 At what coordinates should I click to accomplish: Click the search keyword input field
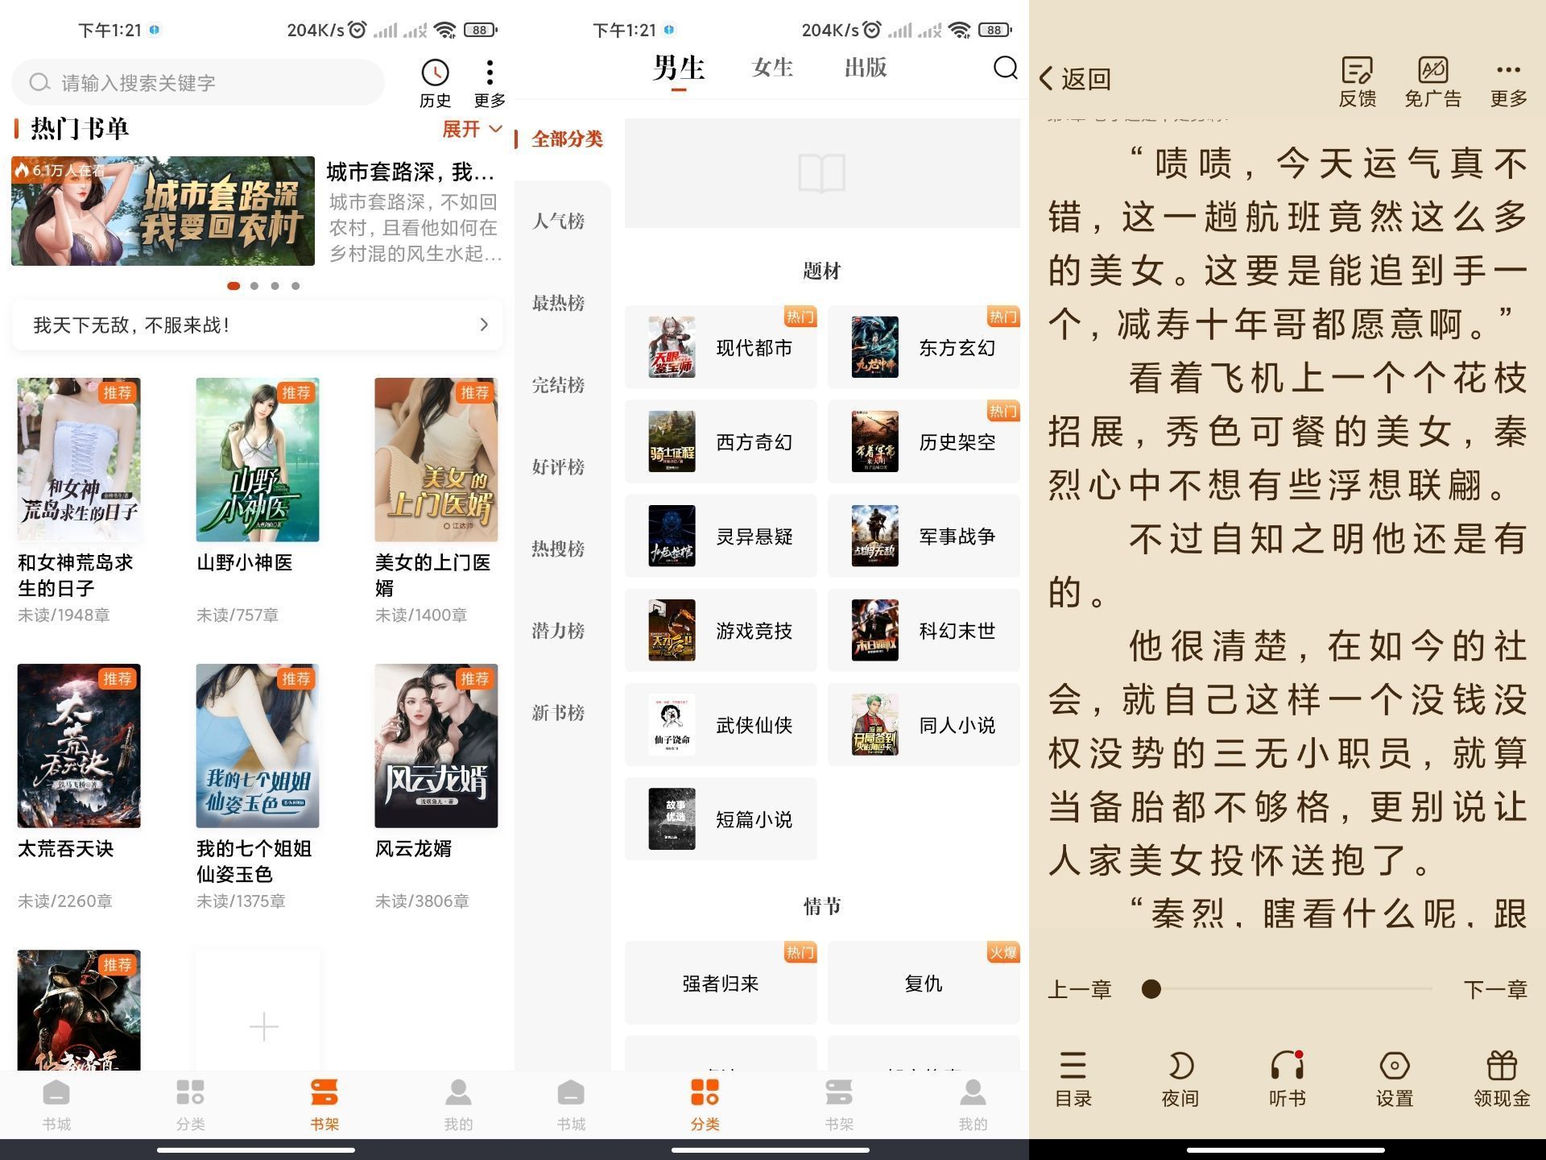point(197,82)
